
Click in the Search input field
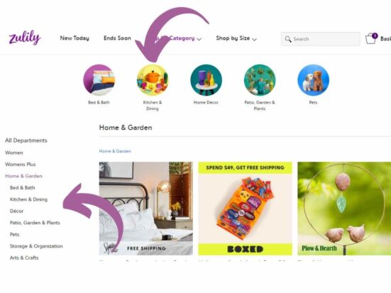[x=321, y=39]
